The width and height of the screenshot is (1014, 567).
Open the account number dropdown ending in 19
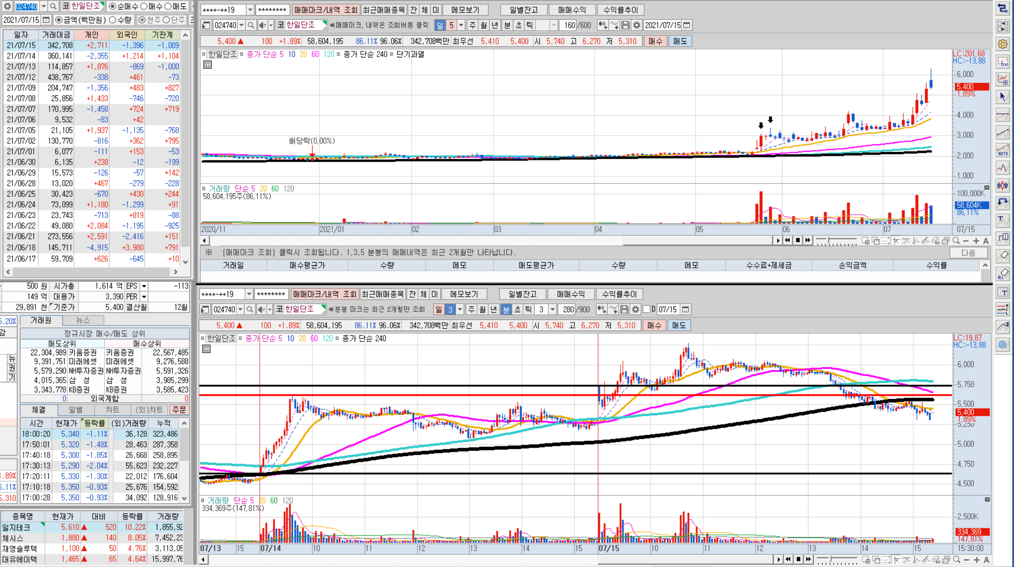pyautogui.click(x=250, y=10)
